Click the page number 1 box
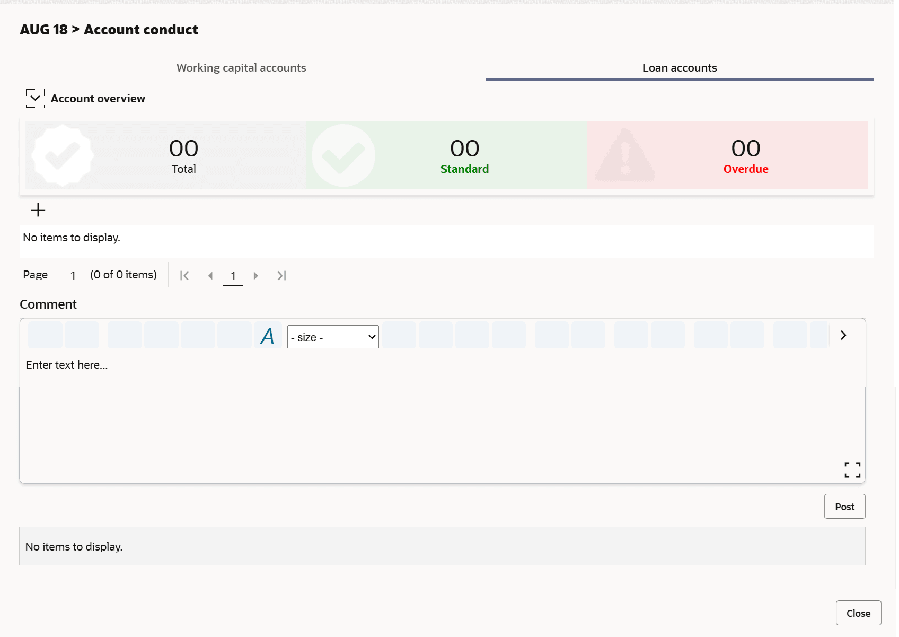899x637 pixels. [233, 275]
